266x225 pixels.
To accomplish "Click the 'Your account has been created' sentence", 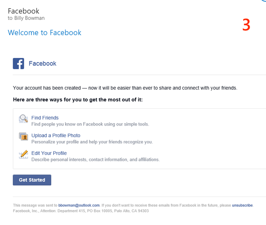I will pyautogui.click(x=125, y=88).
